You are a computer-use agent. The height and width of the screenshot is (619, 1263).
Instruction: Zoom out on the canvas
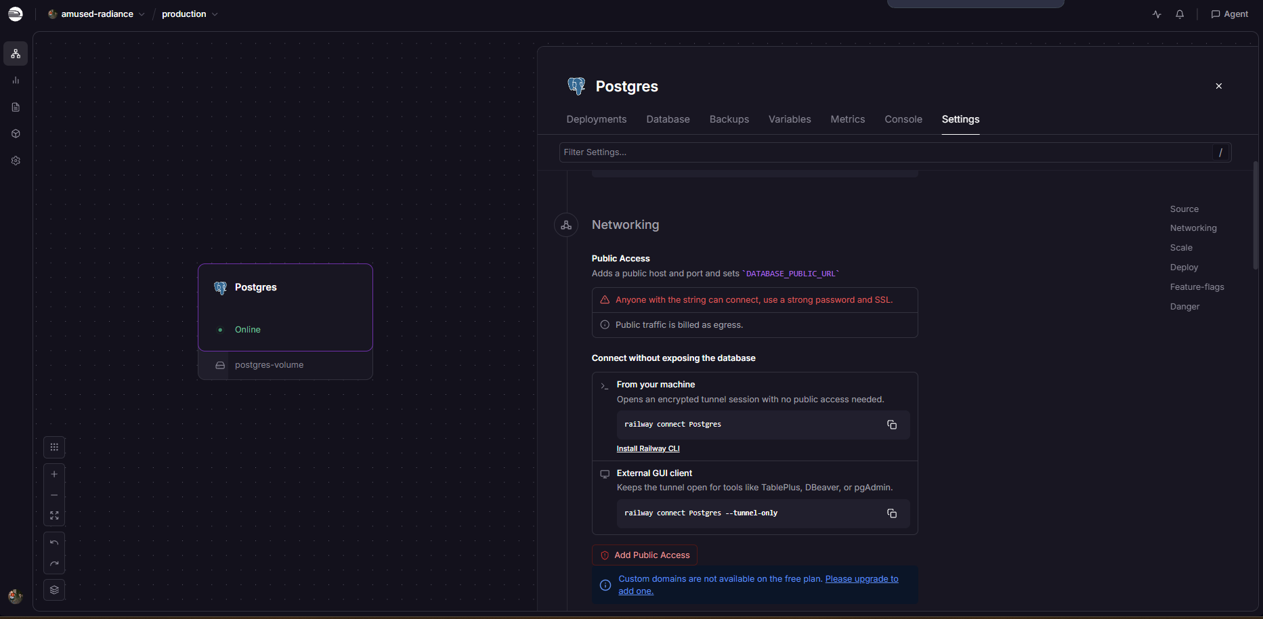point(54,495)
